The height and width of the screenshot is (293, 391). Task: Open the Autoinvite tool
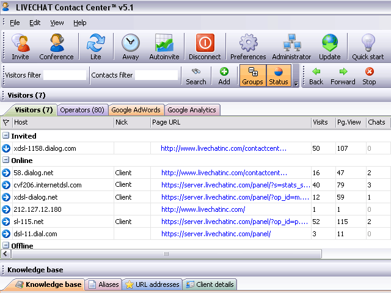pos(164,47)
